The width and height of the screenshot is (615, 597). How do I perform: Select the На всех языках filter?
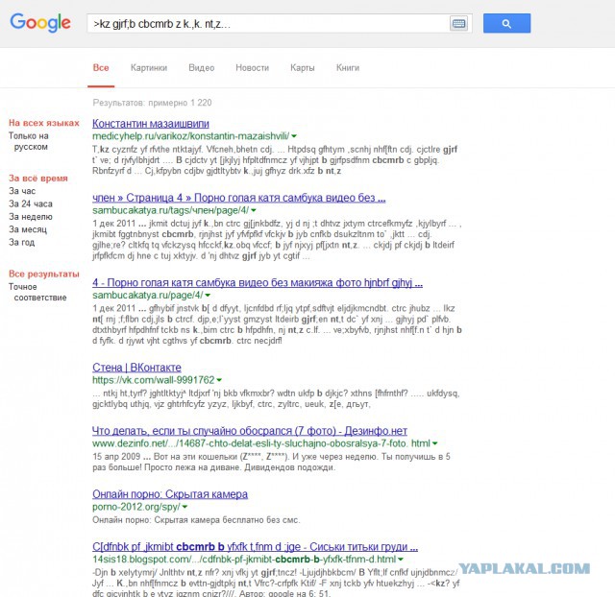[44, 123]
